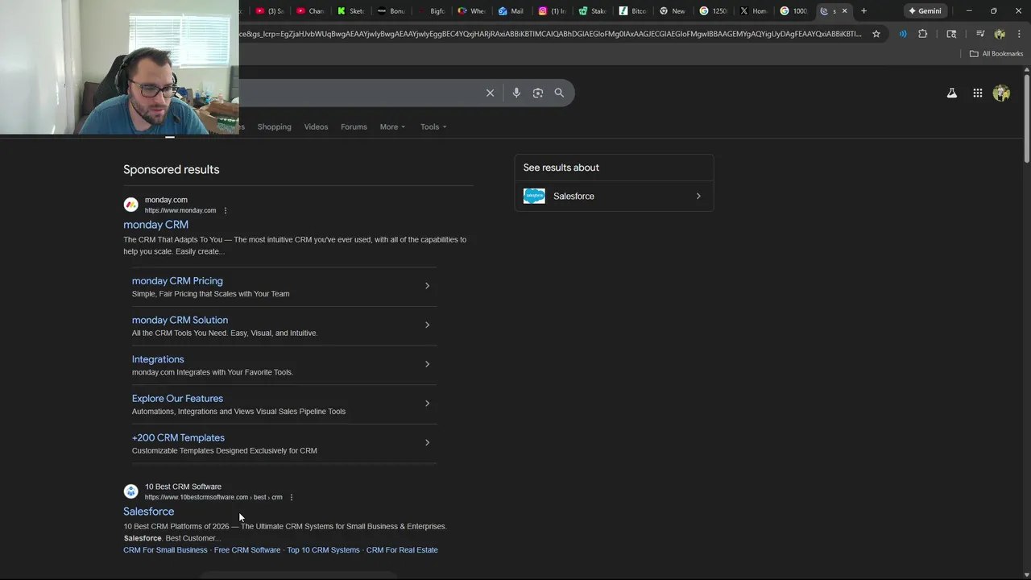Open the Top 10 CRM Systems link
The width and height of the screenshot is (1031, 580).
(323, 550)
